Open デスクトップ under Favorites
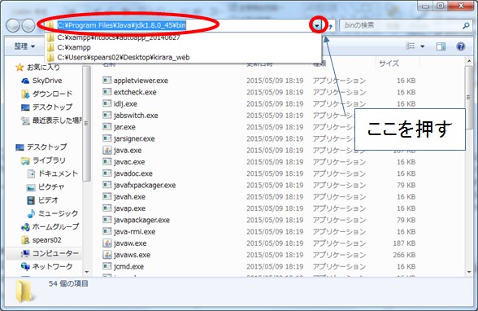This screenshot has height=311, width=478. tap(47, 107)
